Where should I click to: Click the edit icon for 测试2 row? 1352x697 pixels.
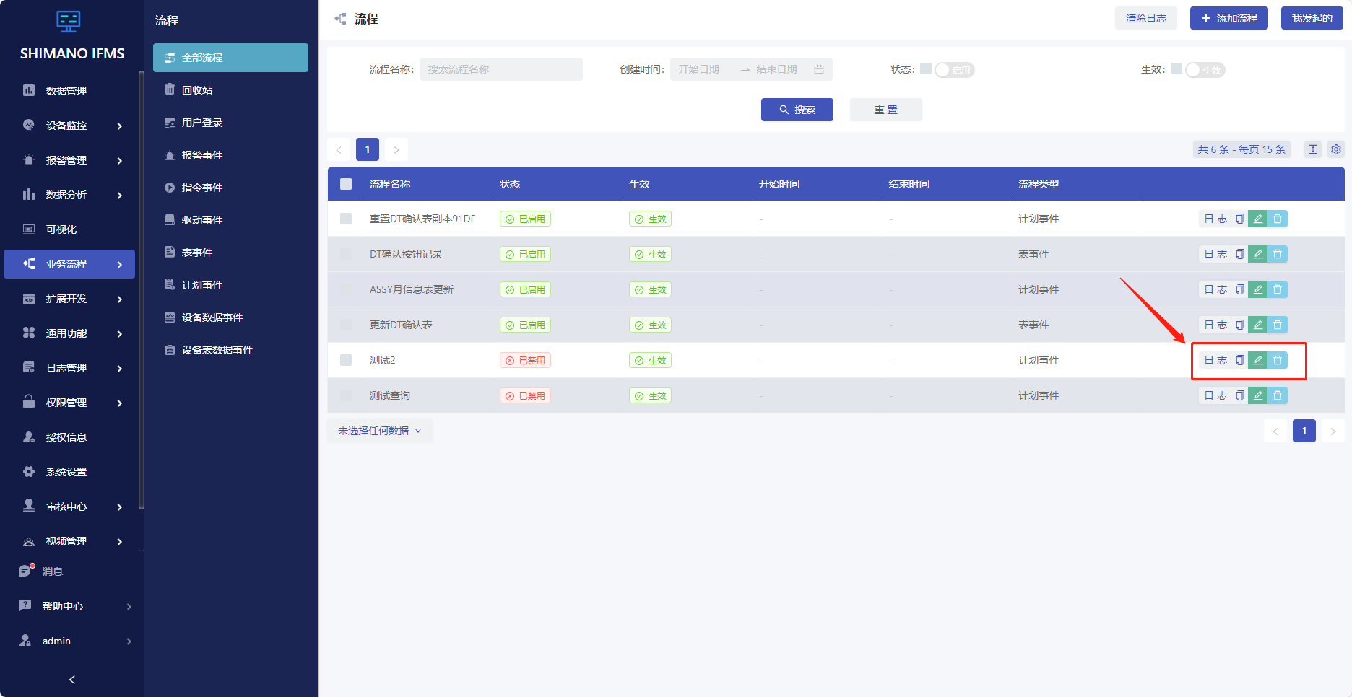1258,360
